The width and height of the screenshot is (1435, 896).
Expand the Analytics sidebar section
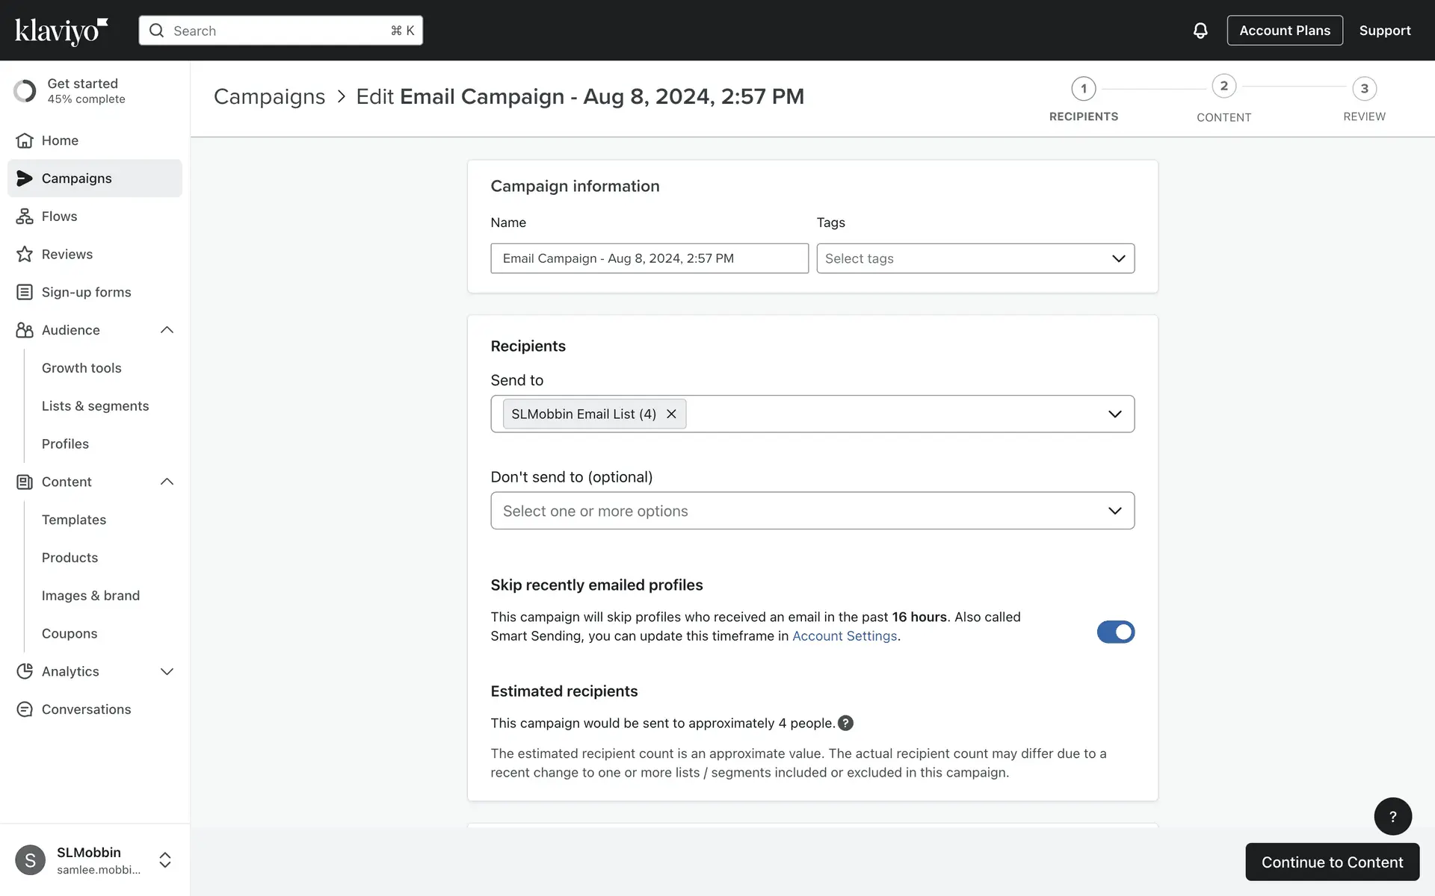(167, 671)
